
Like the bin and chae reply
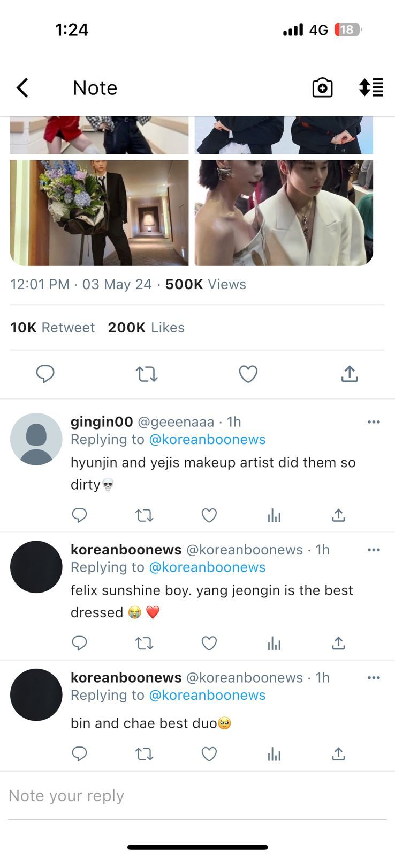click(x=209, y=754)
